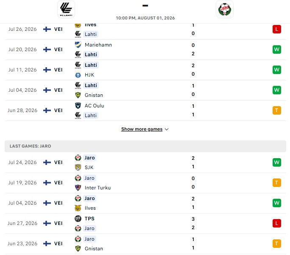The height and width of the screenshot is (255, 290).
Task: Open the Jaro club logo in header
Action: [225, 9]
